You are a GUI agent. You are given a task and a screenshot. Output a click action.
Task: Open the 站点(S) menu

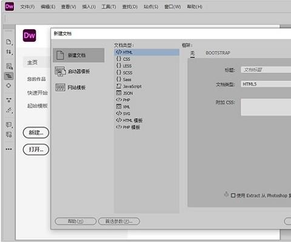[x=151, y=7]
